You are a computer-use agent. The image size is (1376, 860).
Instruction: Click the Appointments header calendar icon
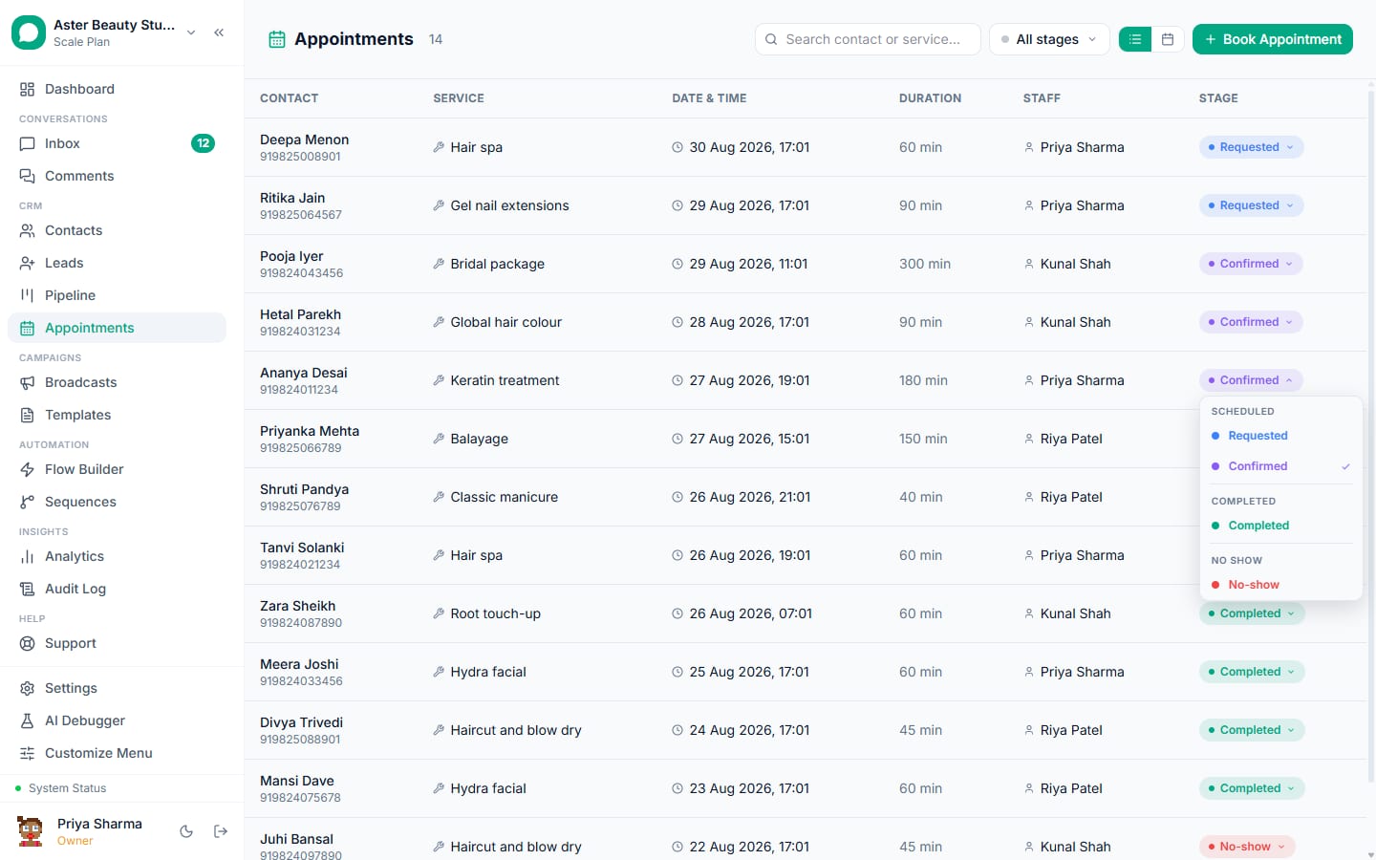tap(277, 39)
